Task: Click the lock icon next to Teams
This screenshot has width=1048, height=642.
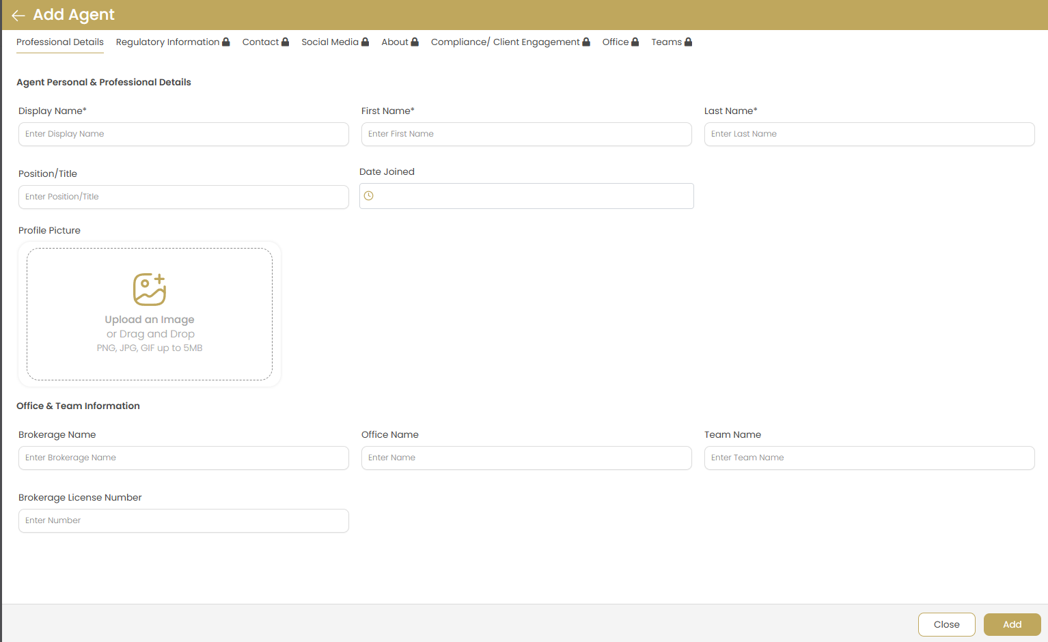Action: tap(687, 42)
